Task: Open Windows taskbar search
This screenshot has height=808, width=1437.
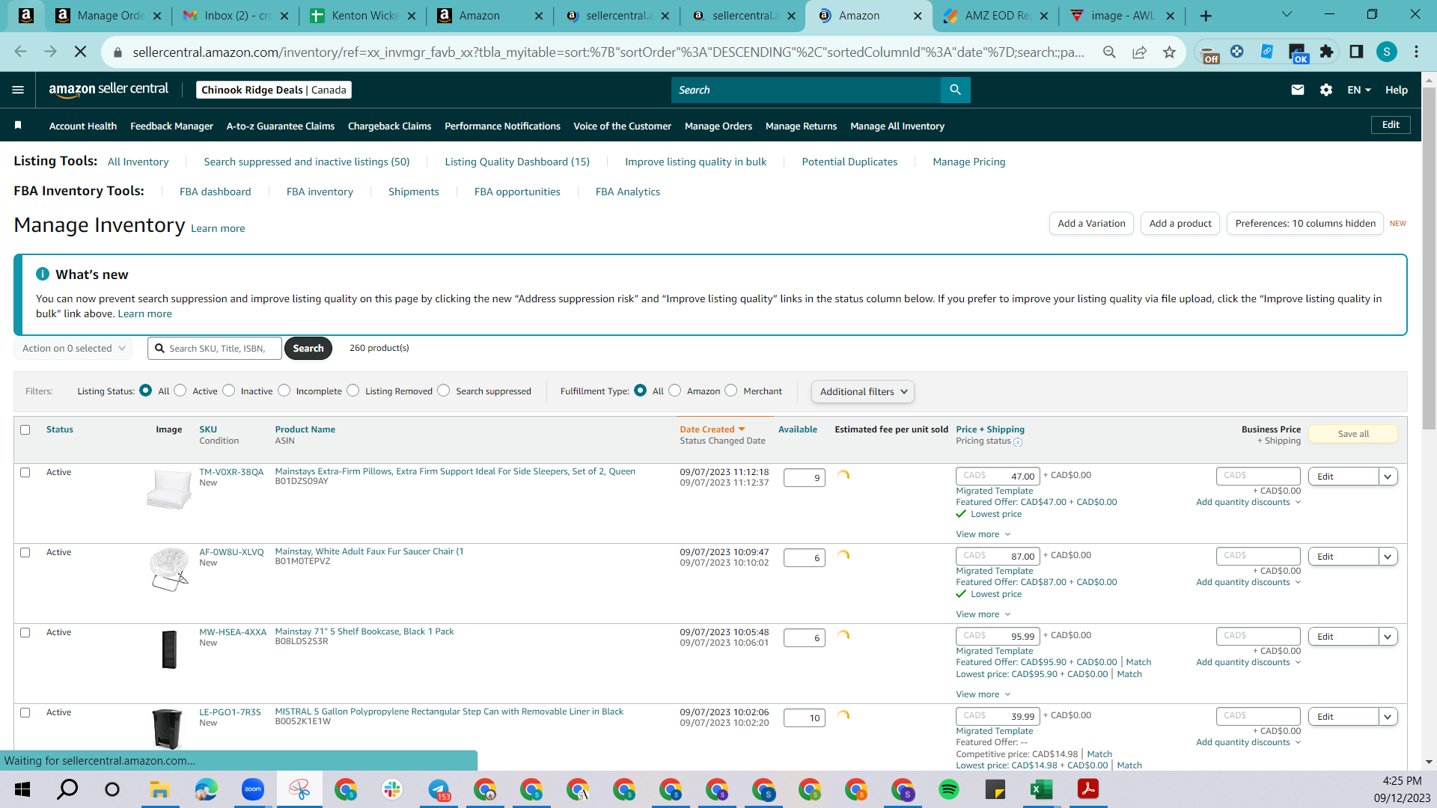Action: pos(67,789)
